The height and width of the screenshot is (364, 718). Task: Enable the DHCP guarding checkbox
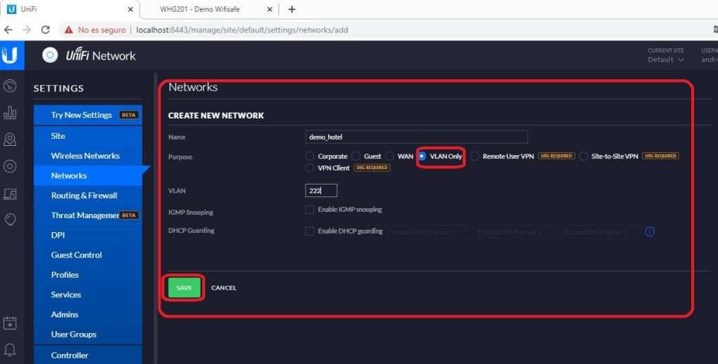click(309, 231)
